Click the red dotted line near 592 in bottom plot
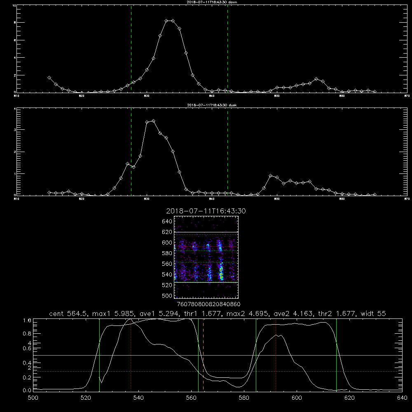 [x=276, y=355]
